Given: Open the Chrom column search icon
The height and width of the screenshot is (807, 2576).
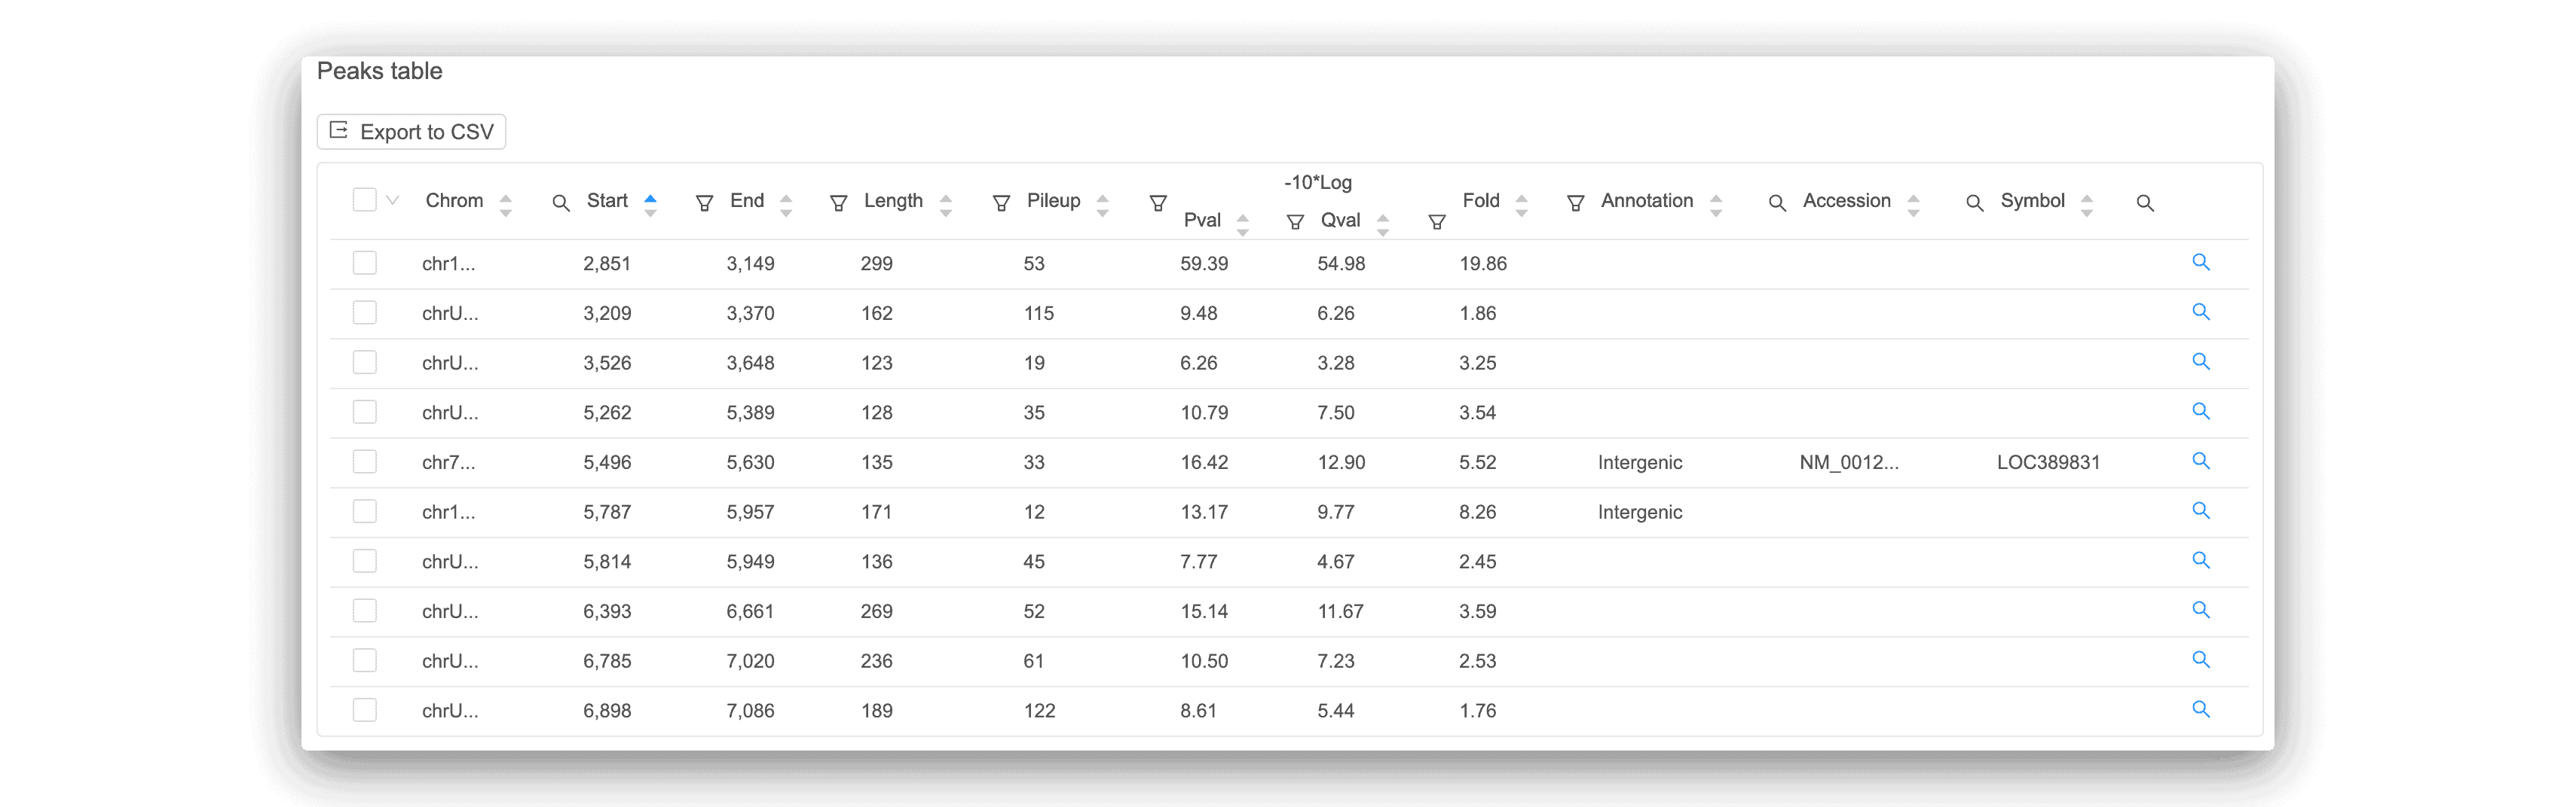Looking at the screenshot, I should click(561, 204).
